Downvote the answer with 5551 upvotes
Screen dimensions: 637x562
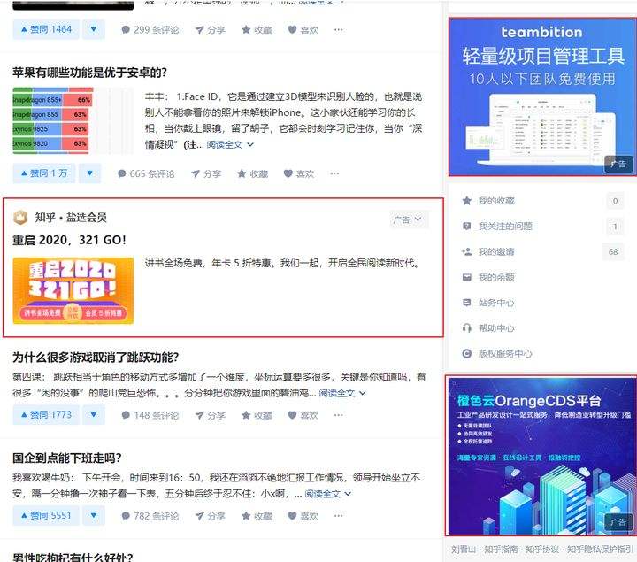coord(94,515)
